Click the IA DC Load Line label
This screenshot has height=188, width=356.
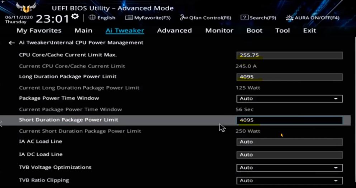tap(41, 154)
